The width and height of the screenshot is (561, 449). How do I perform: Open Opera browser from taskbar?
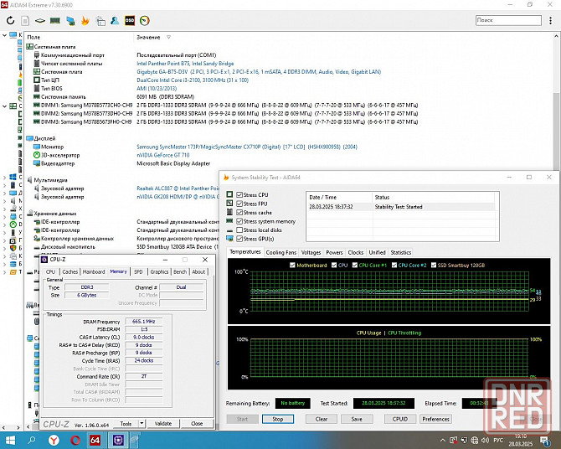coord(75,440)
